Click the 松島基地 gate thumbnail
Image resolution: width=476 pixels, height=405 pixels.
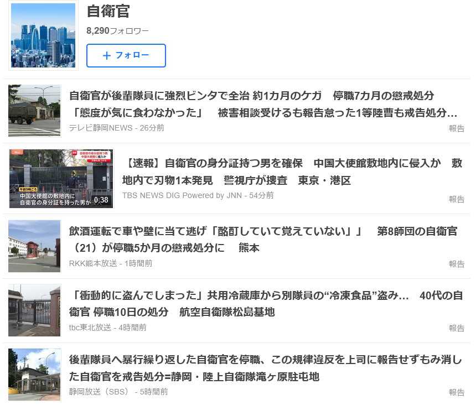point(34,310)
